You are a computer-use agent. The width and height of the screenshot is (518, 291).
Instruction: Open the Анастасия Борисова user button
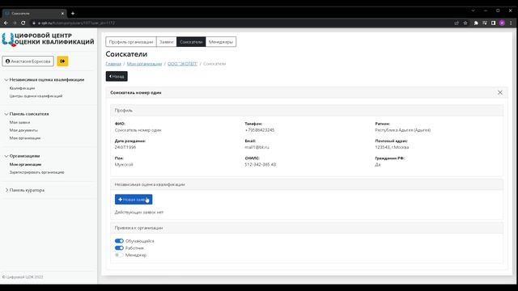point(28,61)
